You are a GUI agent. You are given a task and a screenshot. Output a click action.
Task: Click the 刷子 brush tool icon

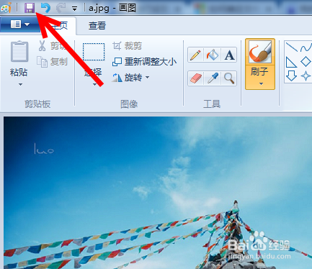tap(260, 52)
